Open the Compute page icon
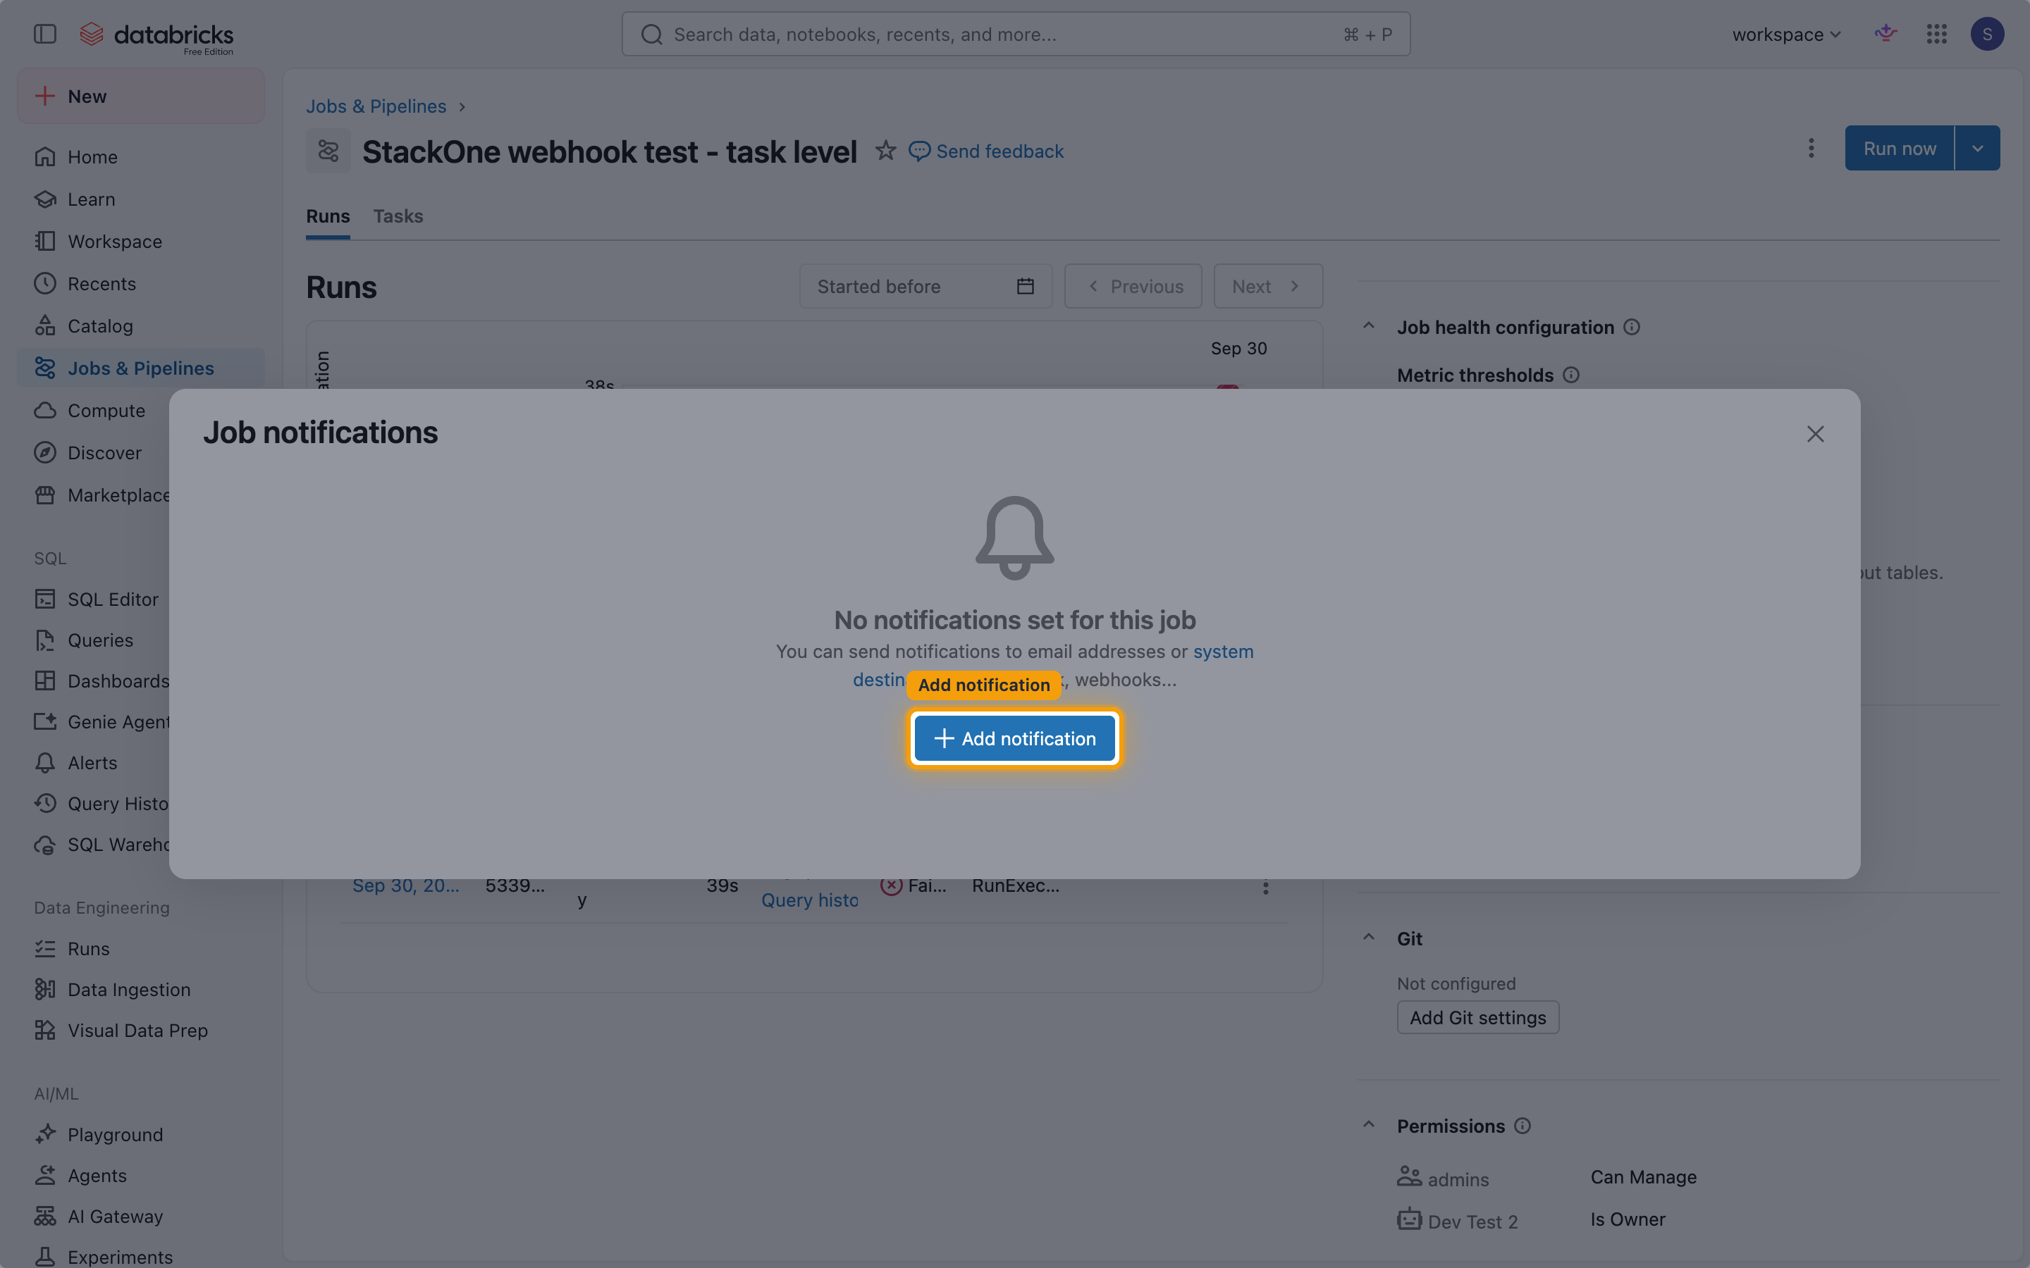 (45, 410)
